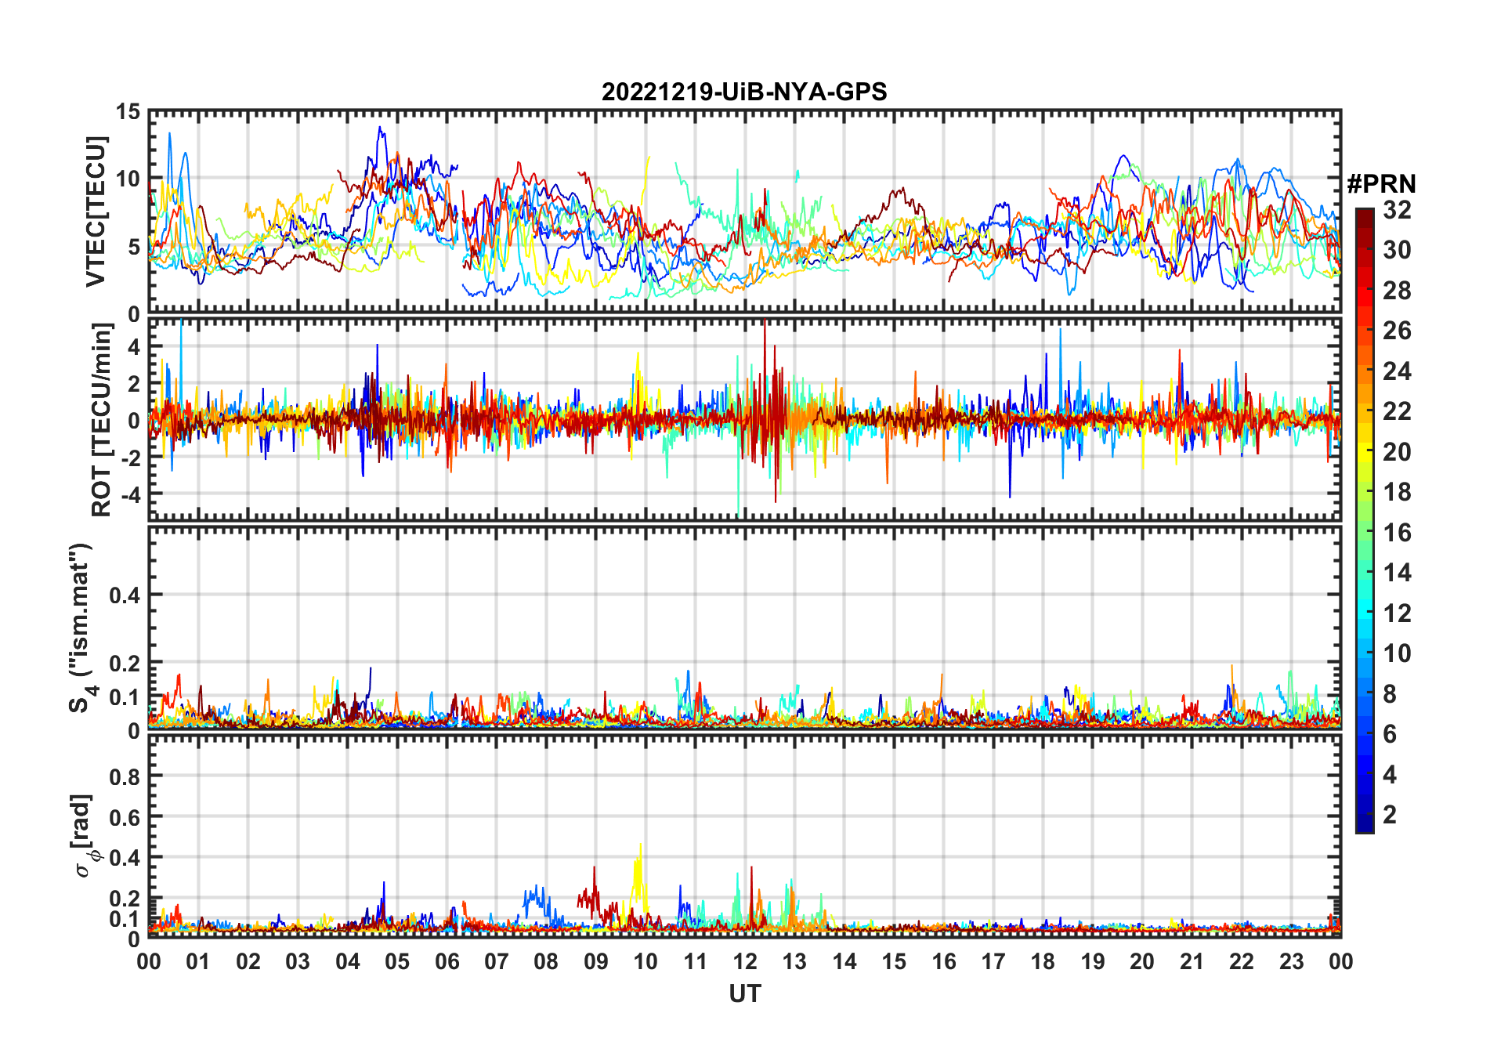Click the #PRN colorbar title
Screen dimensions: 1490x1042
click(x=1381, y=184)
